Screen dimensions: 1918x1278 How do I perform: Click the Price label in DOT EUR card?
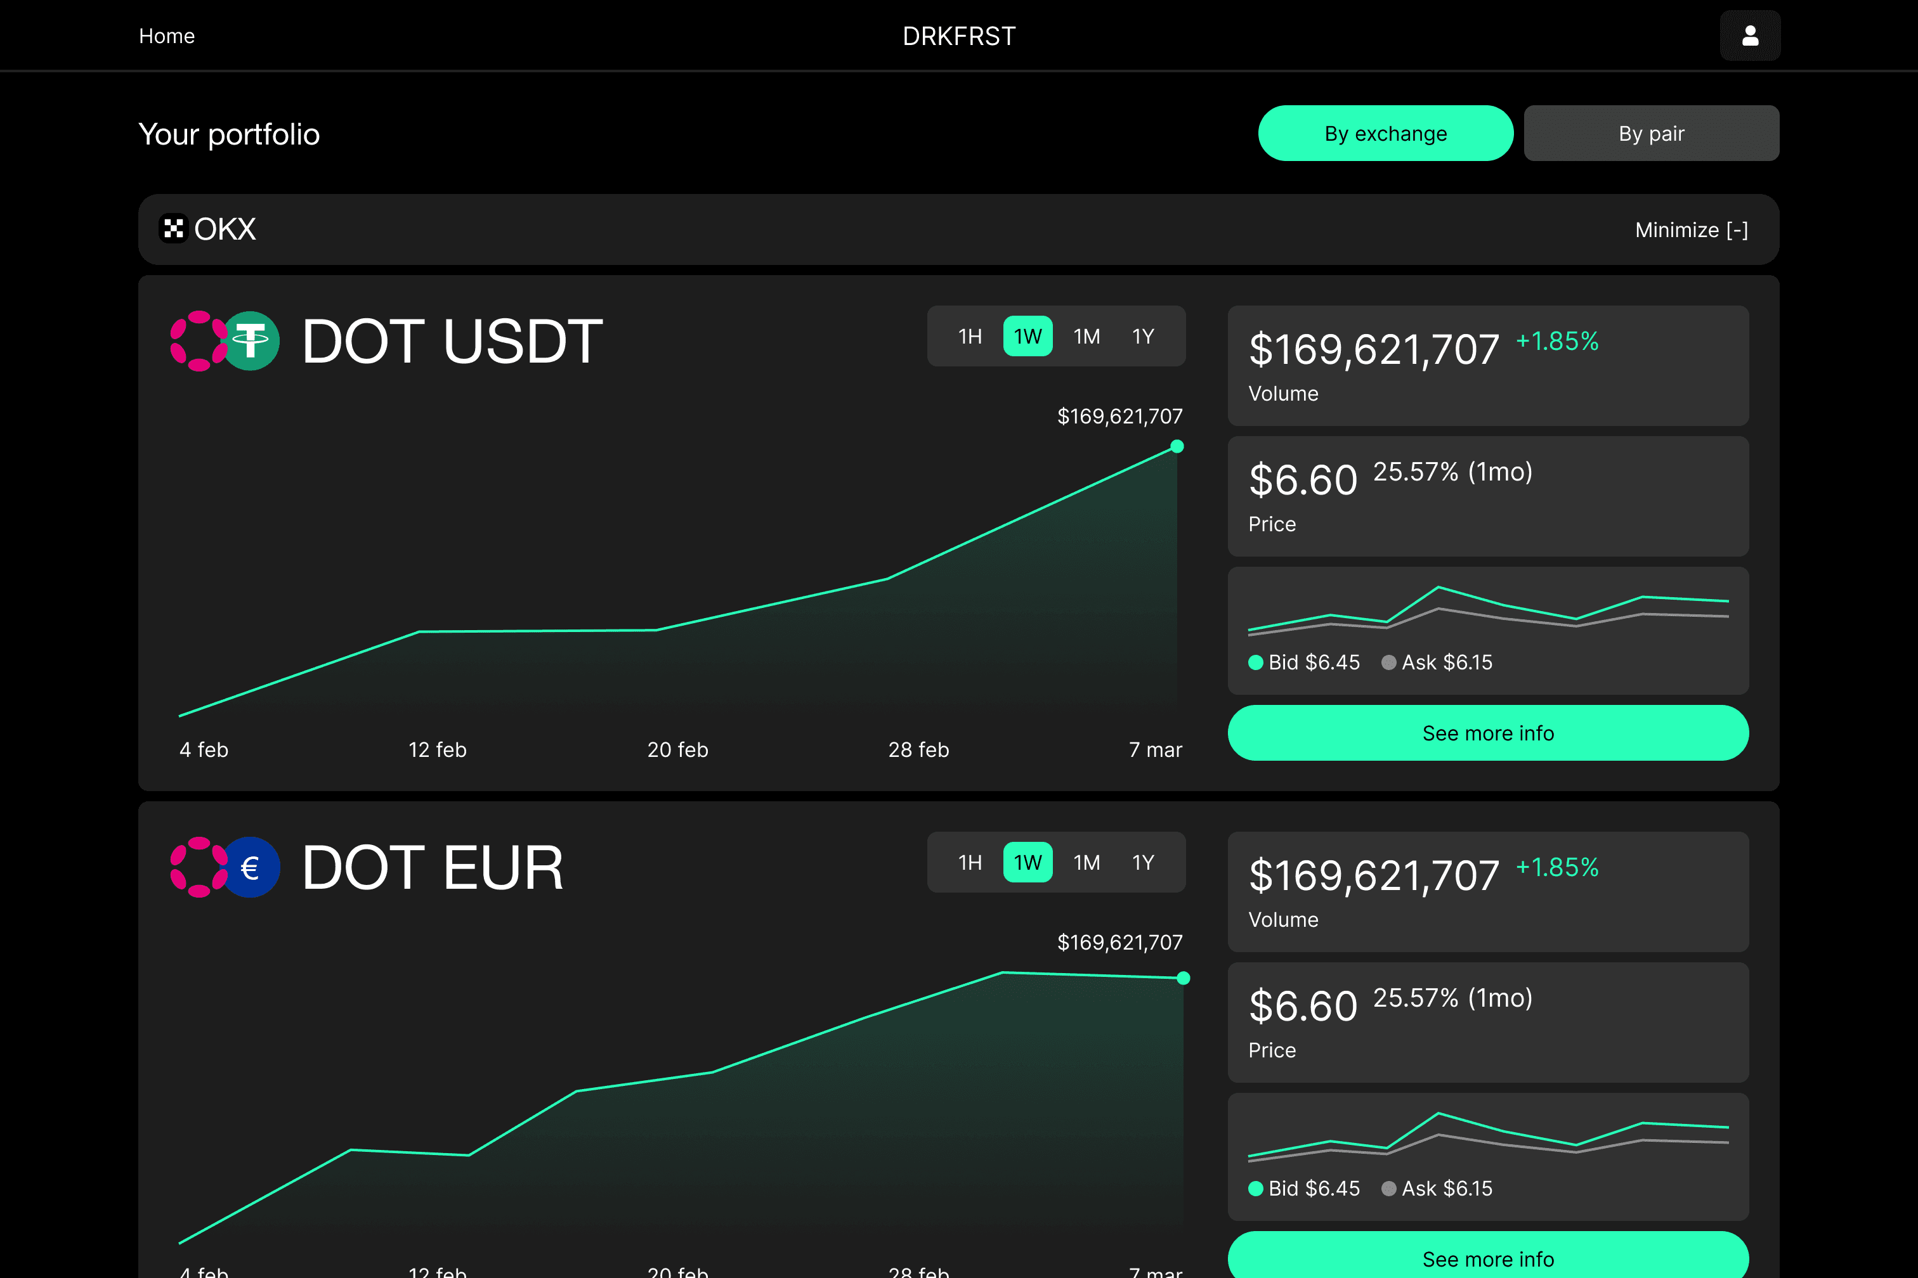coord(1272,1050)
